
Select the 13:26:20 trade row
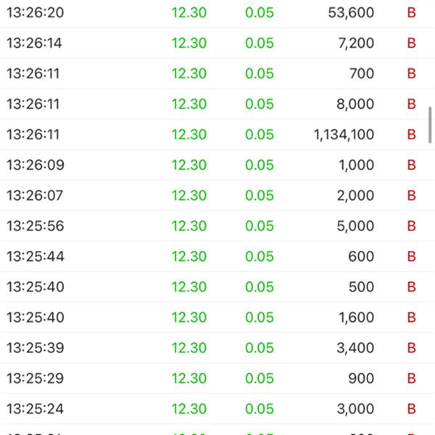(x=217, y=13)
